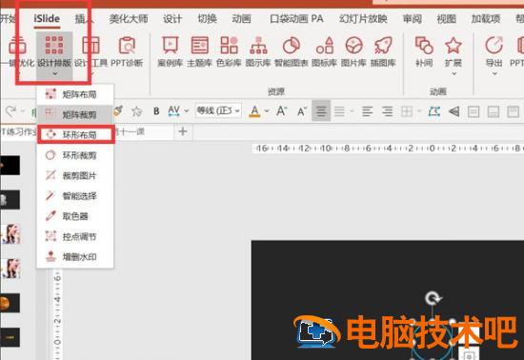Open the font name 等线 combo box
Screen dimensions: 524x360
pos(218,110)
